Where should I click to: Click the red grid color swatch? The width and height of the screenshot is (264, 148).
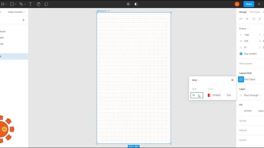coord(209,95)
